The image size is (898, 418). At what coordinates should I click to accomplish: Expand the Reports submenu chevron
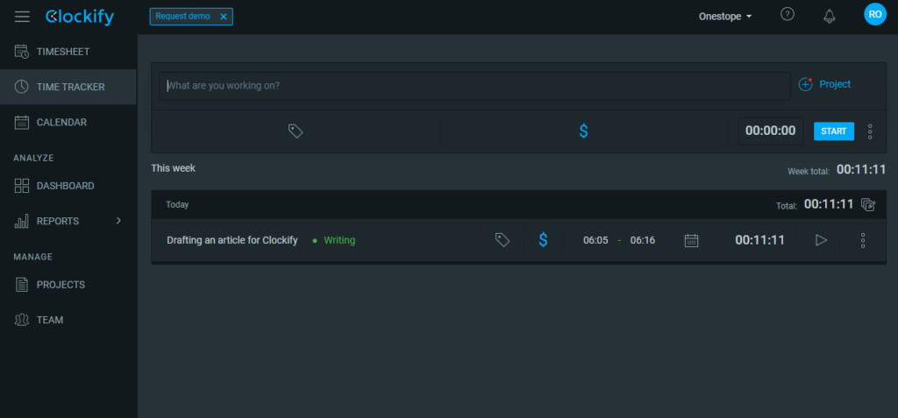click(118, 221)
